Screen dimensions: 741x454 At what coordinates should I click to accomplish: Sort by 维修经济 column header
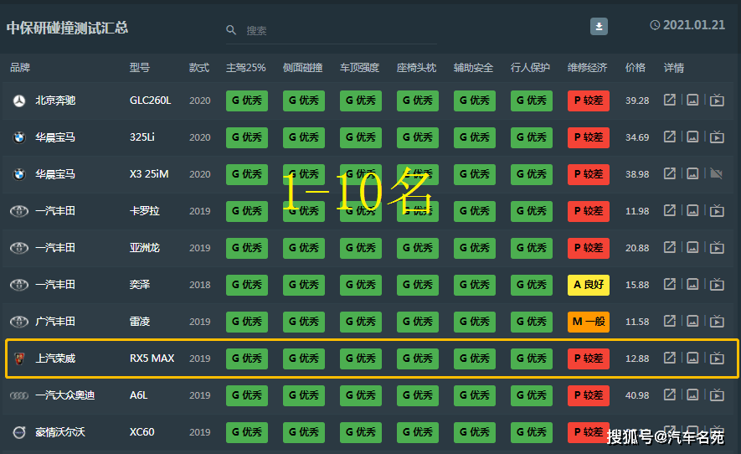point(587,67)
